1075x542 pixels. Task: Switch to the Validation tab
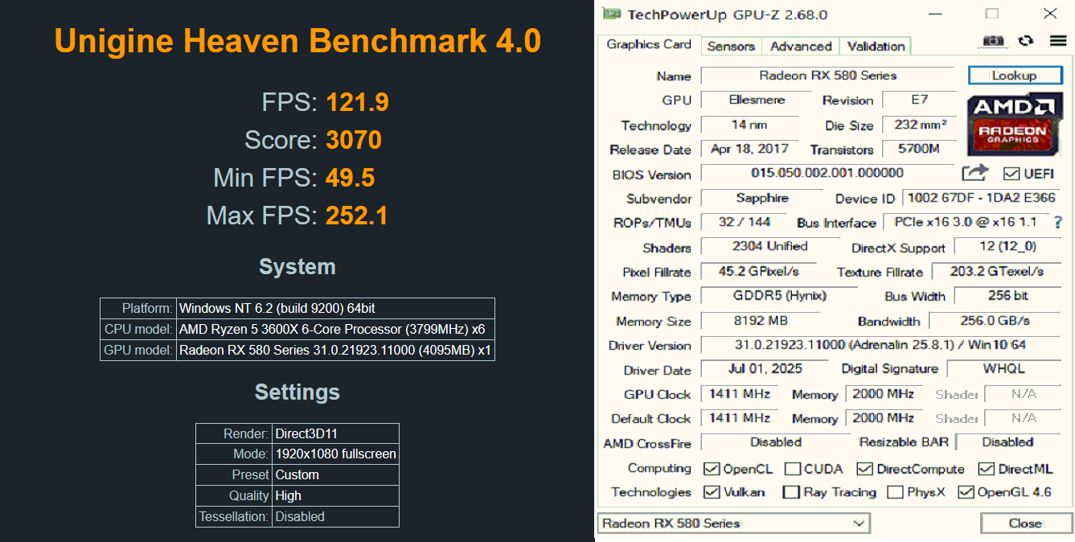coord(876,47)
